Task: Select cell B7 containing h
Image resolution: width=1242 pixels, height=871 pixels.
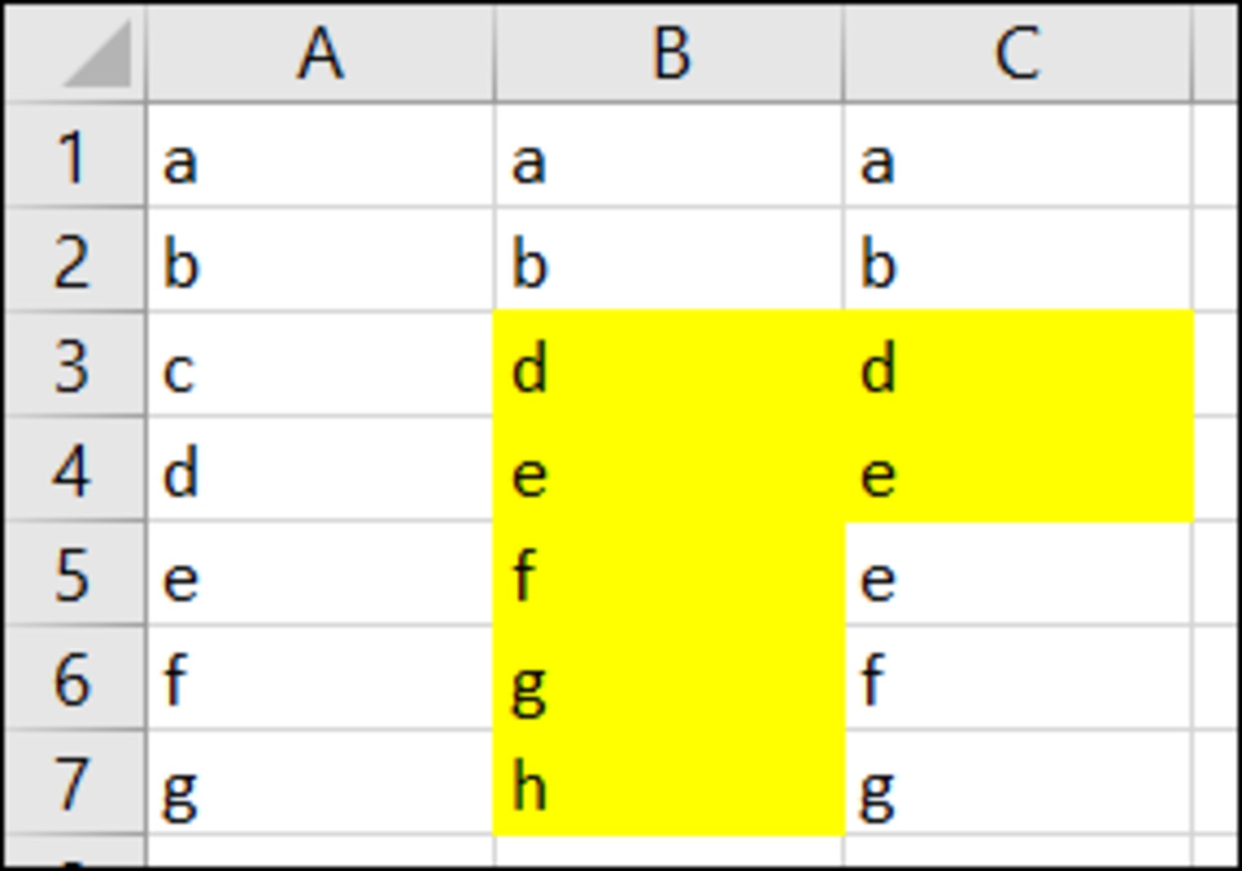Action: click(x=670, y=782)
